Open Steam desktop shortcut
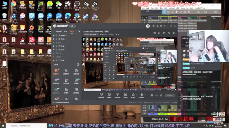229x128 pixels. 86,17
